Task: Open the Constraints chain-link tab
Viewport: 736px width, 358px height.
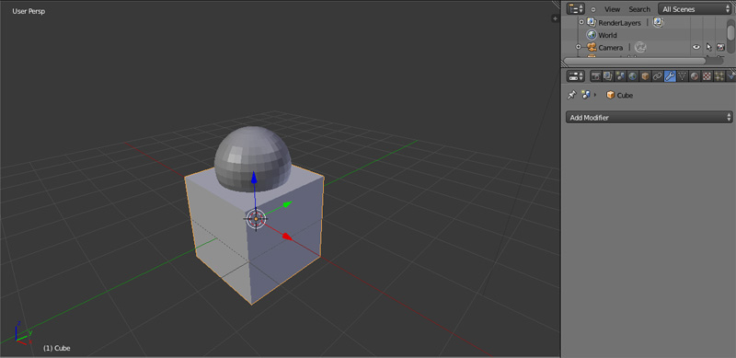Action: point(657,76)
